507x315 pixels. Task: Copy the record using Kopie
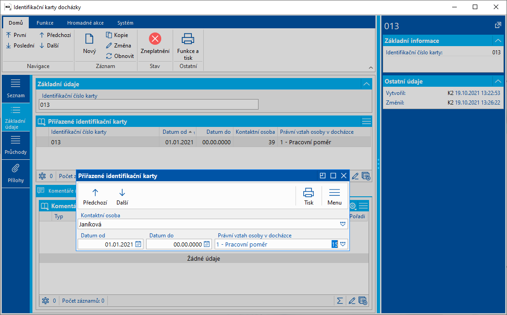(117, 35)
